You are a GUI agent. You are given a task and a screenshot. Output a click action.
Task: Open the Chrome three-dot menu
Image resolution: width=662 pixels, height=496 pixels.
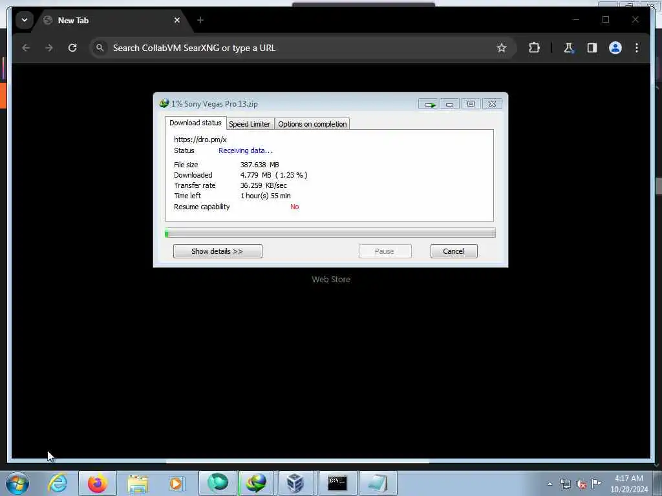pos(637,48)
